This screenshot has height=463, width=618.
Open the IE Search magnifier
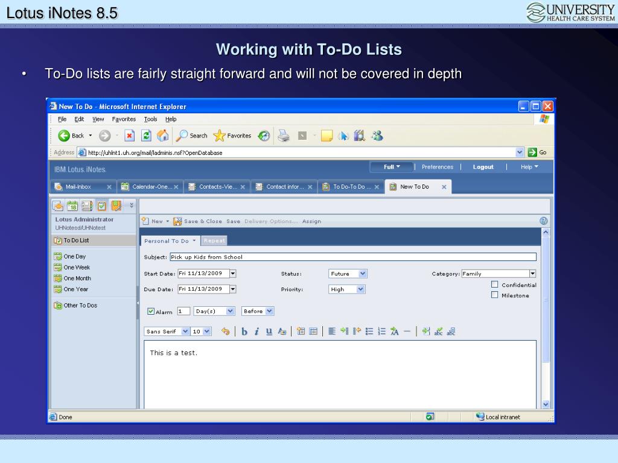click(x=182, y=136)
